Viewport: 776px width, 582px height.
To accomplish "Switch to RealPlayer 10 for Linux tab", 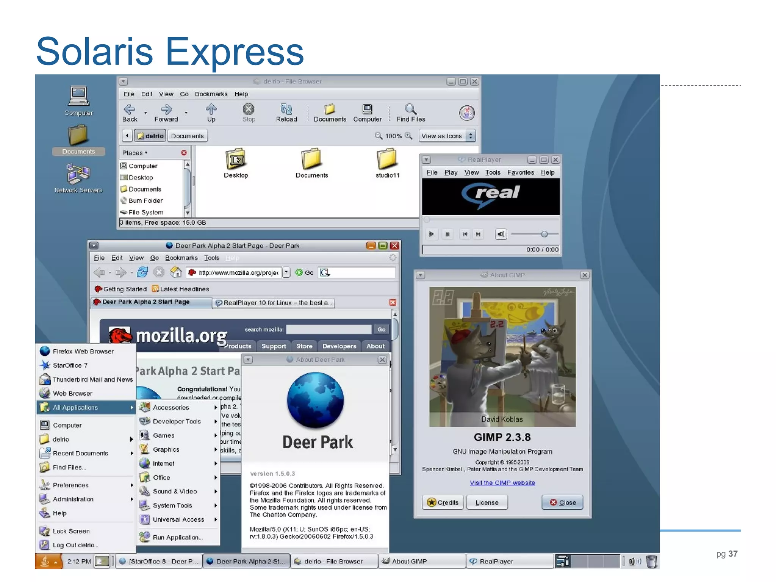I will (273, 303).
